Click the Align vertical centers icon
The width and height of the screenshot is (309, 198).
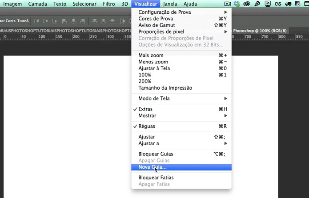45,21
